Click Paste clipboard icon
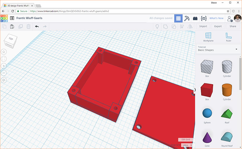242x149 pixels. pyautogui.click(x=12, y=27)
